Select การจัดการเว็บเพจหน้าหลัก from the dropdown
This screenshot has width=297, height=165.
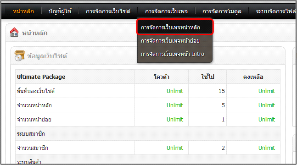pyautogui.click(x=175, y=27)
